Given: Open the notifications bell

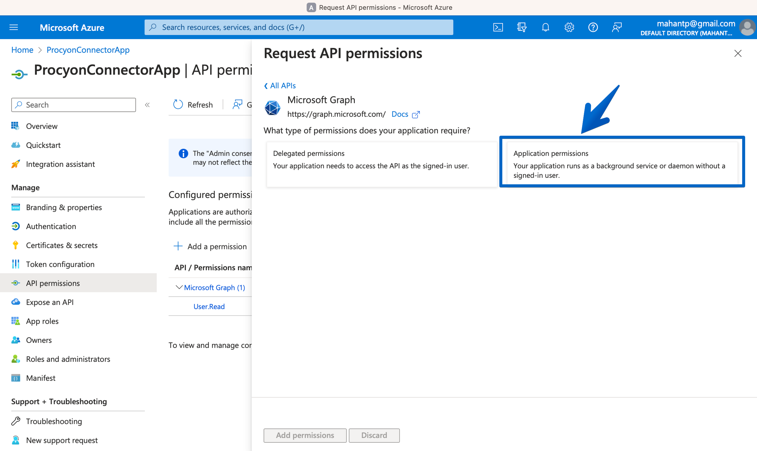Looking at the screenshot, I should 545,27.
